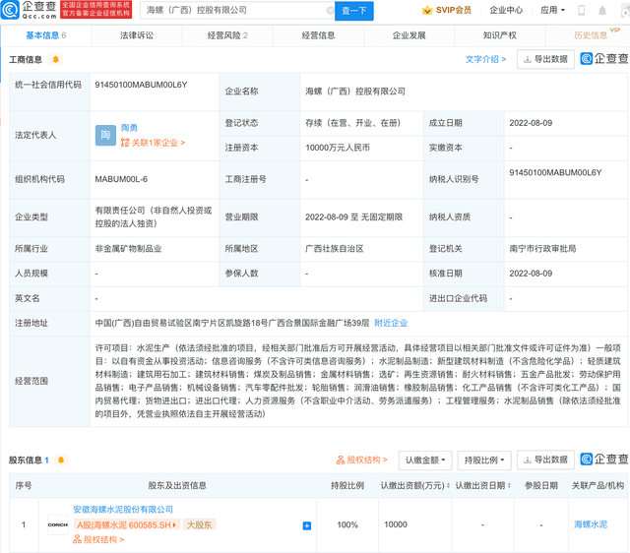Screen dimensions: 630x553
Task: Switch to the 知识产权 tab
Action: (500, 34)
